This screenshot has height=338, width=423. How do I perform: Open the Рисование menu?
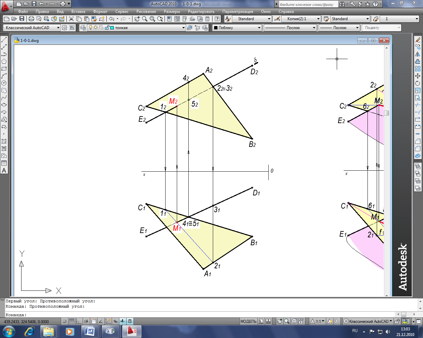click(146, 12)
